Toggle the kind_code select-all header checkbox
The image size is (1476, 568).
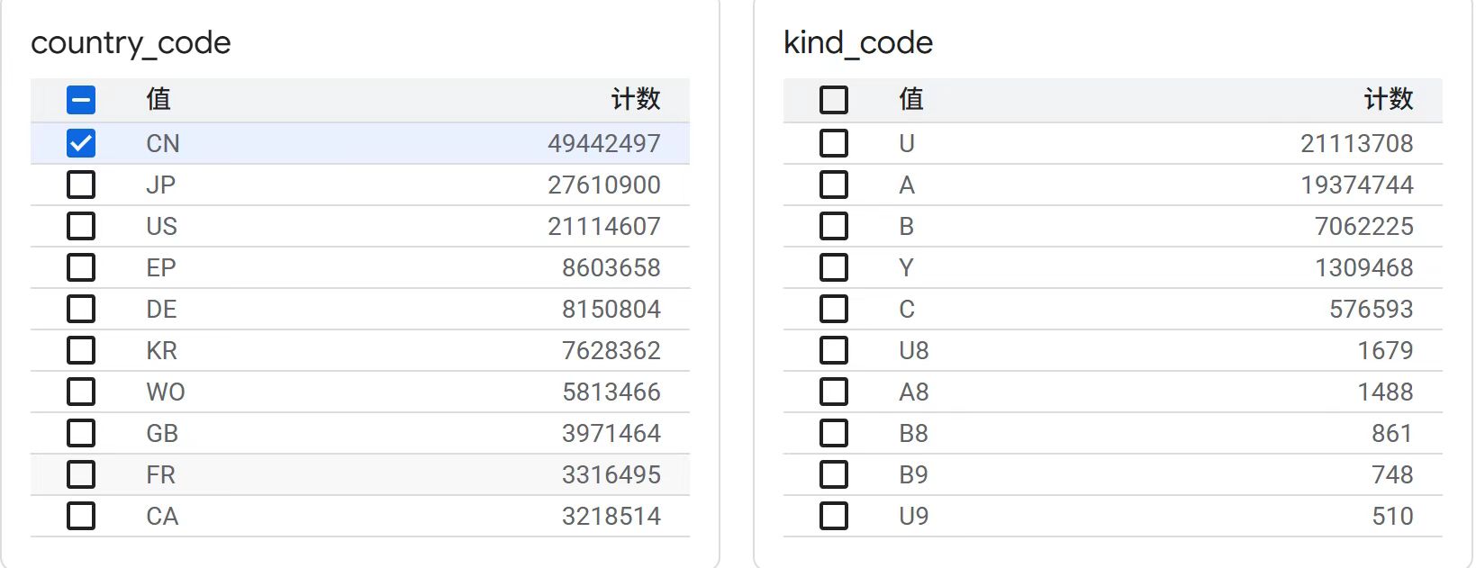tap(834, 100)
